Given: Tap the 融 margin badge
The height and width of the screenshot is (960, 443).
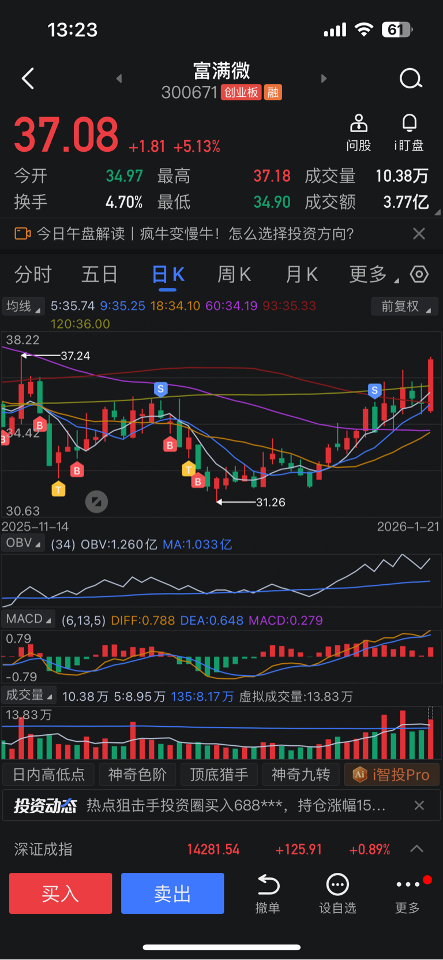Looking at the screenshot, I should 273,92.
